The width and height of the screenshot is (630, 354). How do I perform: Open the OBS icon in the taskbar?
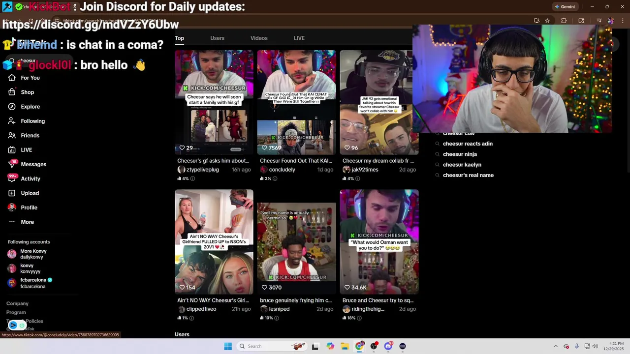[x=374, y=346]
